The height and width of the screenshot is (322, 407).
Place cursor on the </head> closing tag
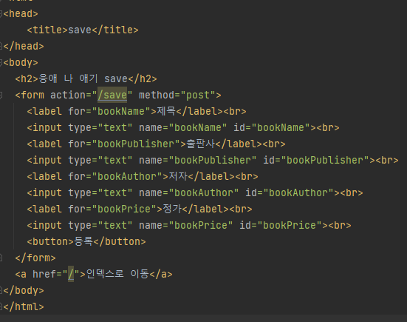click(24, 47)
